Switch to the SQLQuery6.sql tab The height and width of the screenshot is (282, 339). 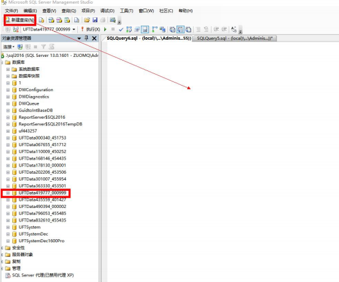click(149, 39)
